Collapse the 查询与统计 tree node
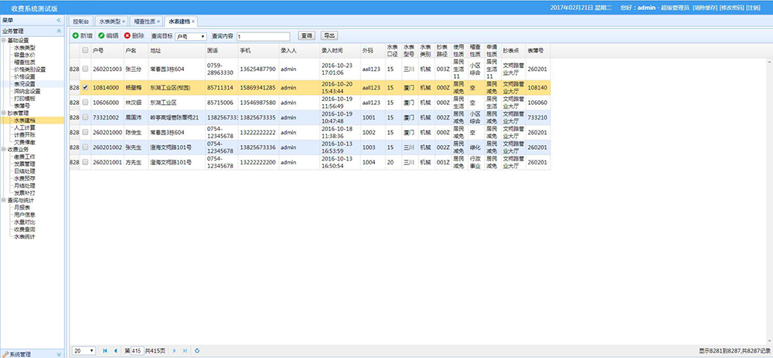Image resolution: width=773 pixels, height=358 pixels. (x=3, y=201)
